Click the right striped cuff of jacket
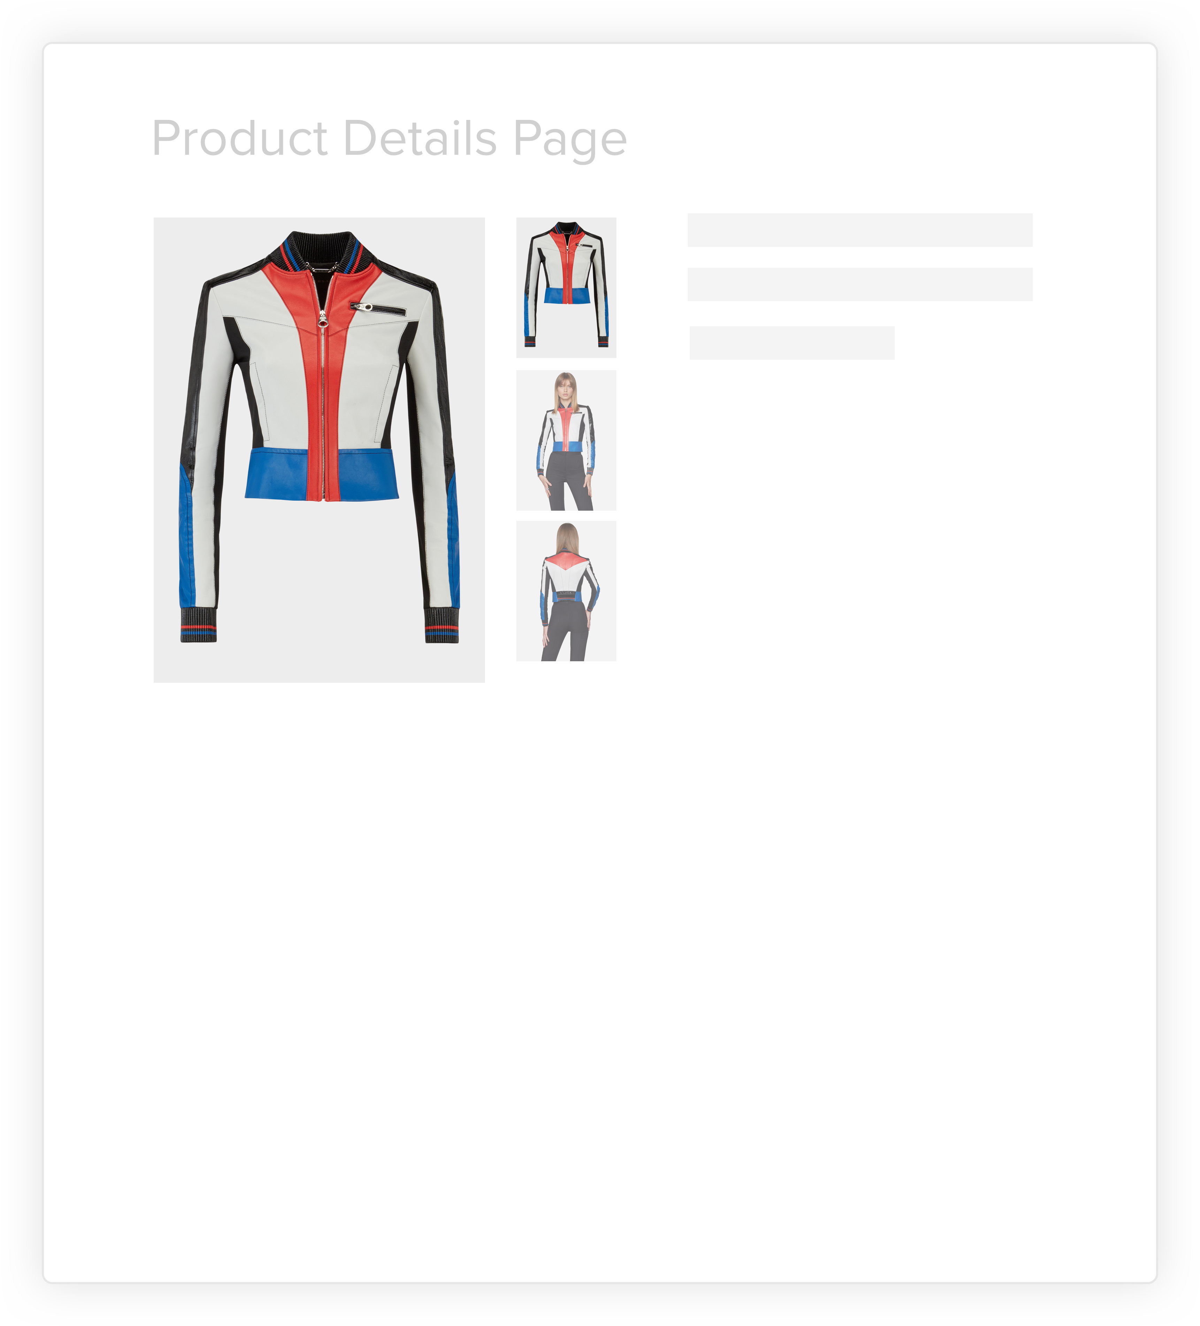The image size is (1200, 1326). pos(441,625)
